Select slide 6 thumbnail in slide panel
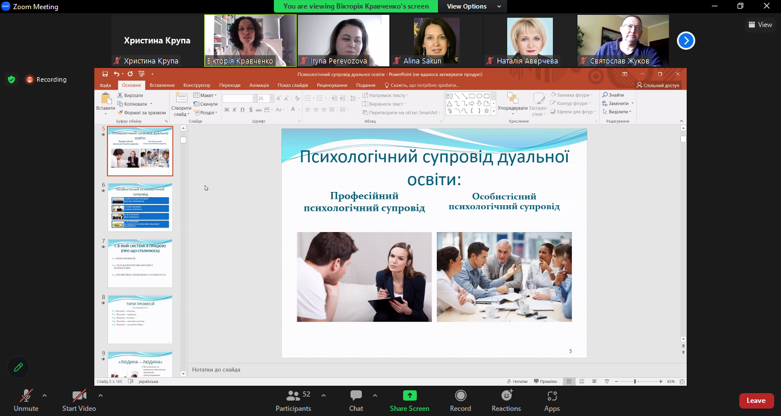Image resolution: width=781 pixels, height=416 pixels. click(140, 207)
